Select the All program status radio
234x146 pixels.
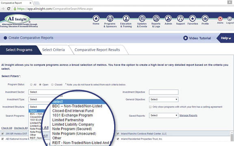(x=31, y=84)
